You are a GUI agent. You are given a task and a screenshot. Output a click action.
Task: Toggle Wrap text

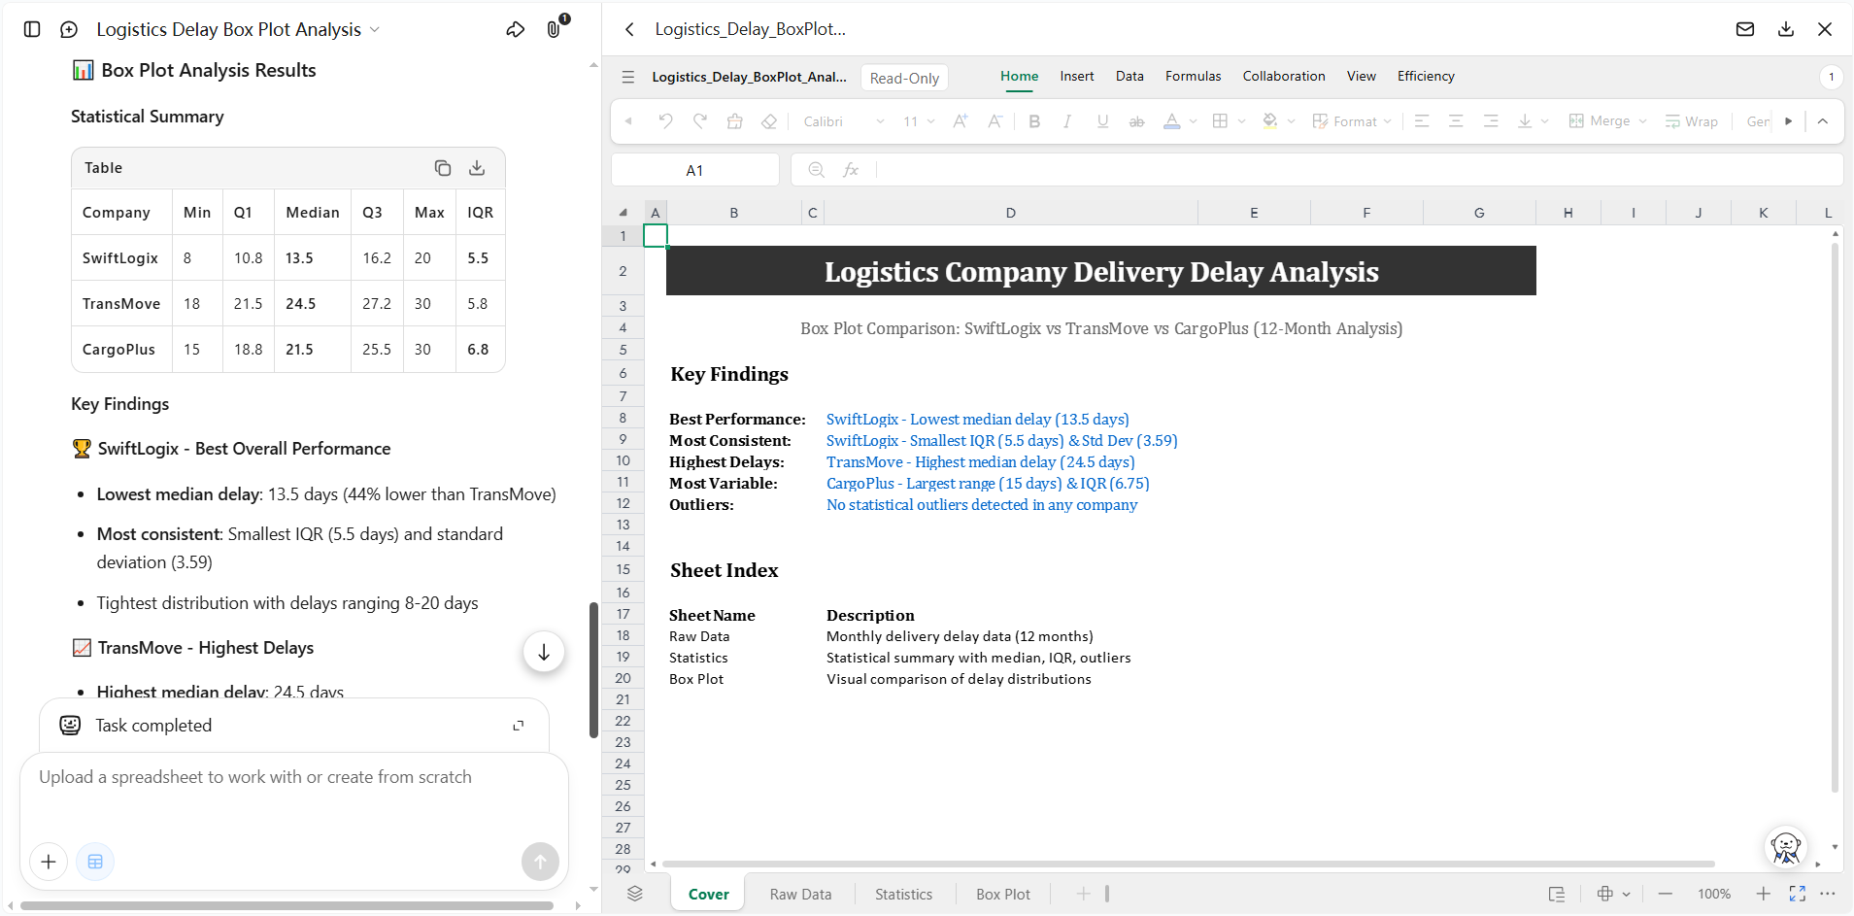click(x=1691, y=121)
